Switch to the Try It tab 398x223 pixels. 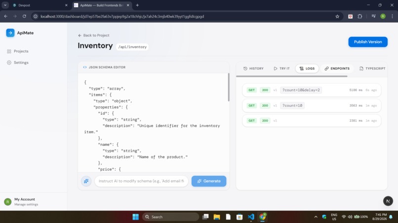(281, 68)
